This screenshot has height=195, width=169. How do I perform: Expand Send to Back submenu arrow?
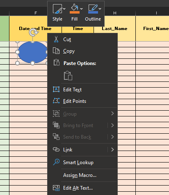[x=112, y=137]
